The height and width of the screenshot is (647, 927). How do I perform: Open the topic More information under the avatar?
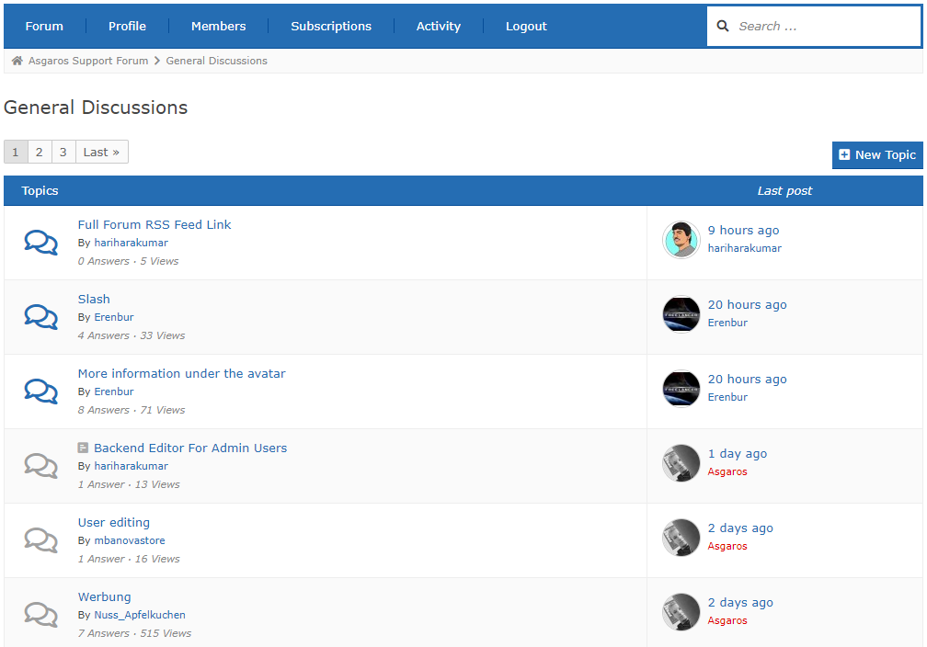[x=181, y=373]
